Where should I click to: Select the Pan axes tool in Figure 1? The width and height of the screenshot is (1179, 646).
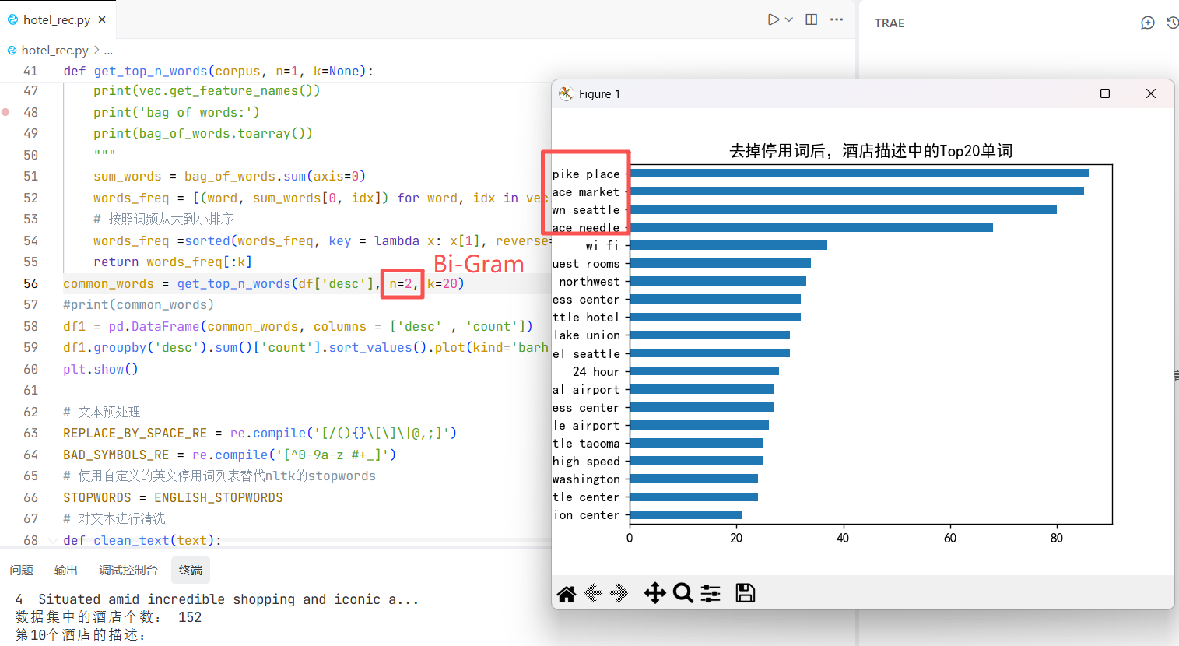tap(655, 594)
